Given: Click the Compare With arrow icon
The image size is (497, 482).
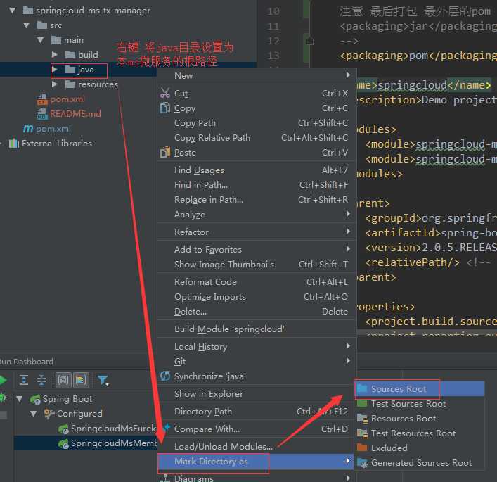Looking at the screenshot, I should click(166, 428).
